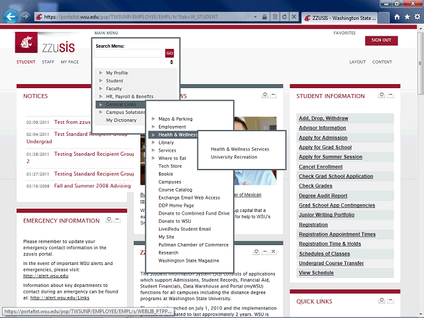This screenshot has height=318, width=424.
Task: Click into the Search Menu text field
Action: (x=128, y=53)
